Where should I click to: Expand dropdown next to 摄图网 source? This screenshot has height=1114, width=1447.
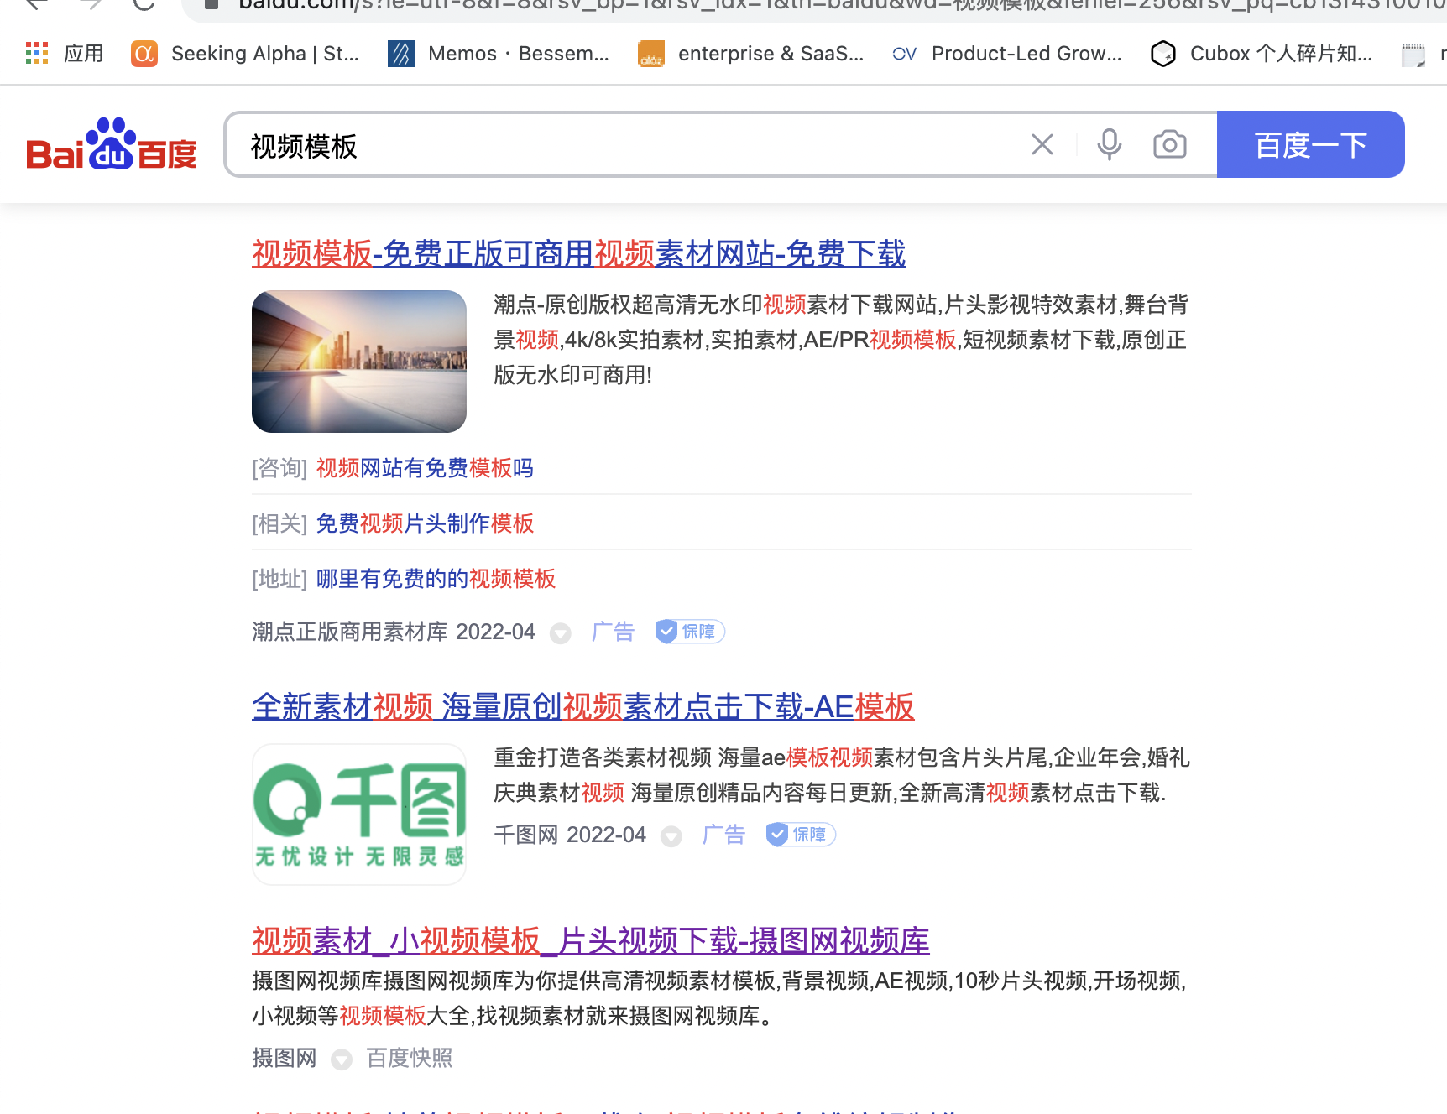pos(342,1059)
